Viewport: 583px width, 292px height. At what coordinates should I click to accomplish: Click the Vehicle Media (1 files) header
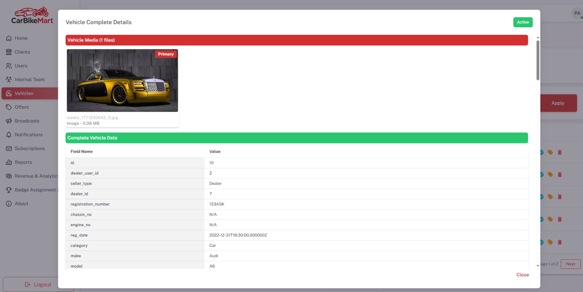297,40
